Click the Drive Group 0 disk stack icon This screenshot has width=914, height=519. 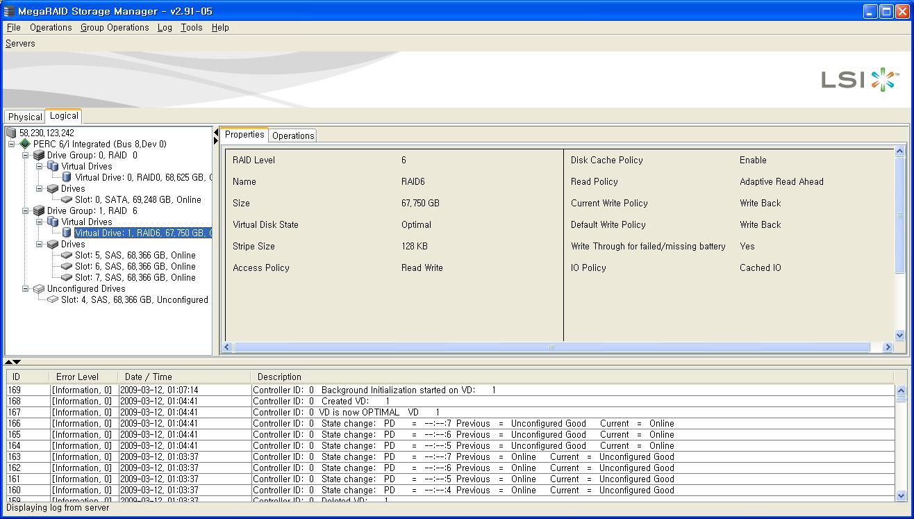coord(39,155)
